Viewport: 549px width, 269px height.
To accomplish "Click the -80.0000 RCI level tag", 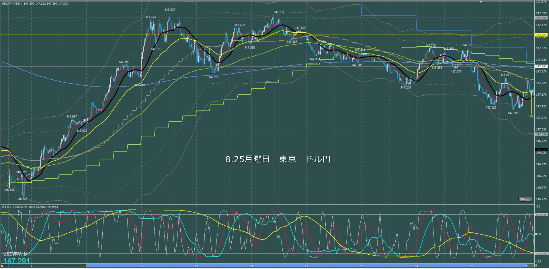I will (x=541, y=254).
